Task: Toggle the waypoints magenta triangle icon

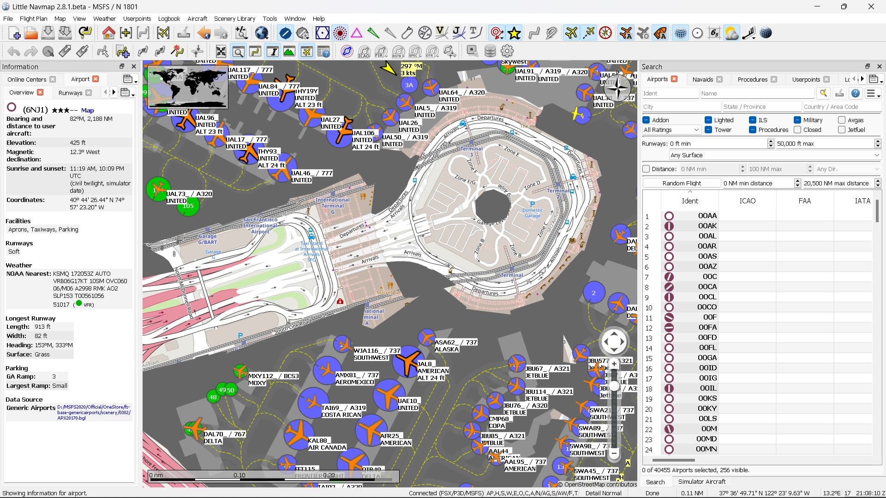Action: pos(357,33)
